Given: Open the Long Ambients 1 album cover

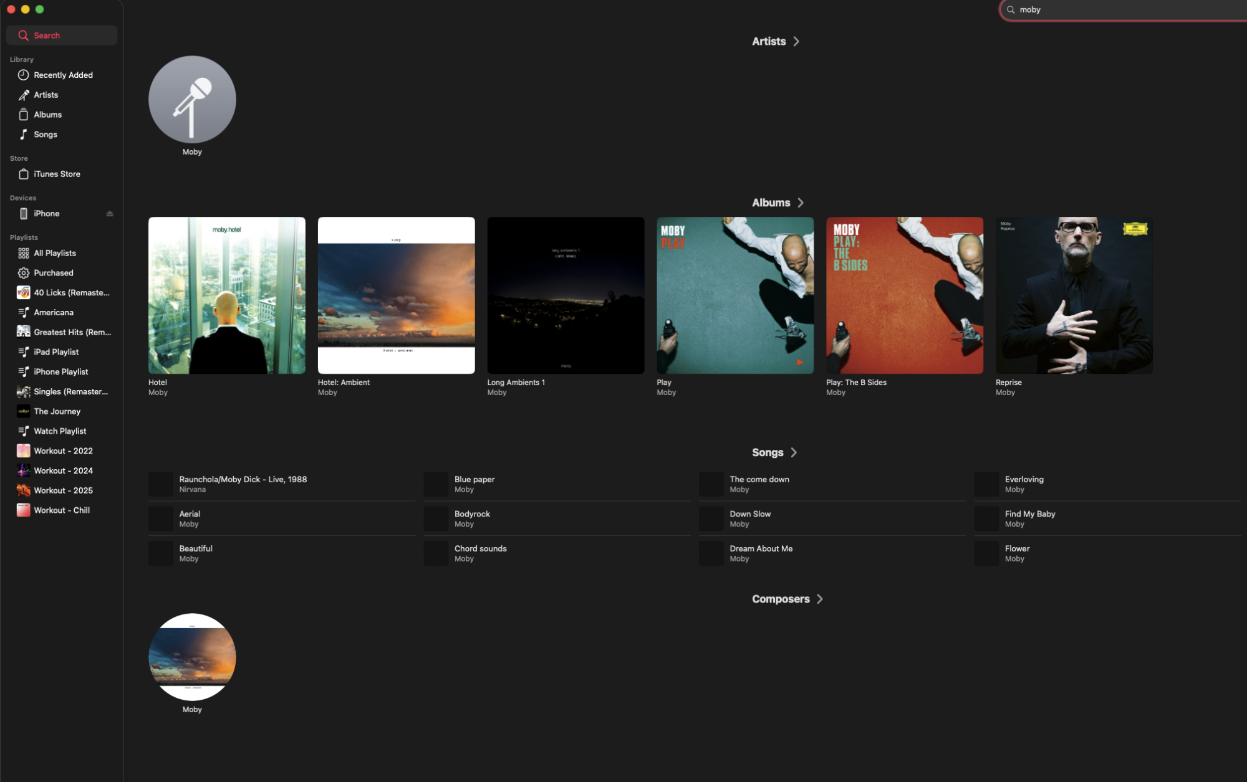Looking at the screenshot, I should pyautogui.click(x=566, y=295).
